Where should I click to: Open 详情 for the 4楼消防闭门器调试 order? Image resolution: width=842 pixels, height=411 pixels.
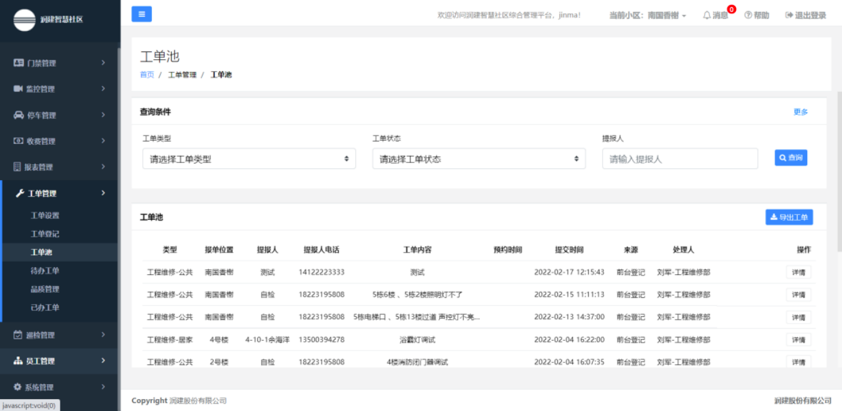pyautogui.click(x=799, y=362)
